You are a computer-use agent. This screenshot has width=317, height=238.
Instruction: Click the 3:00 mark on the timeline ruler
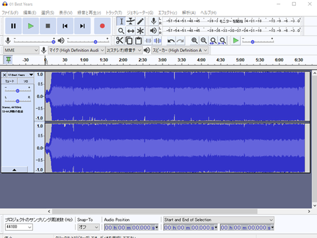click(162, 60)
